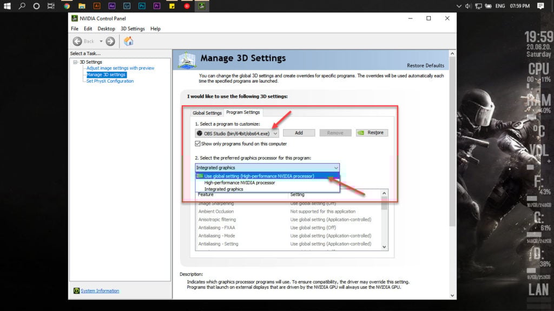Open the red round recorder taskbar icon
The width and height of the screenshot is (554, 311).
[187, 6]
